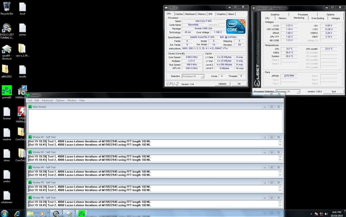Click the Worker #2 window title icon
This screenshot has width=346, height=217.
[30, 137]
